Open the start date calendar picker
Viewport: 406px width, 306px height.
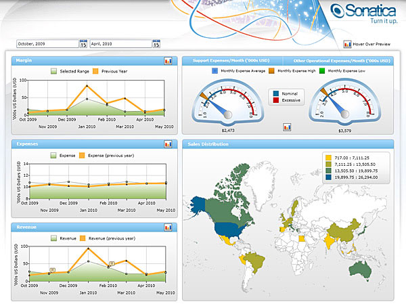pos(83,45)
